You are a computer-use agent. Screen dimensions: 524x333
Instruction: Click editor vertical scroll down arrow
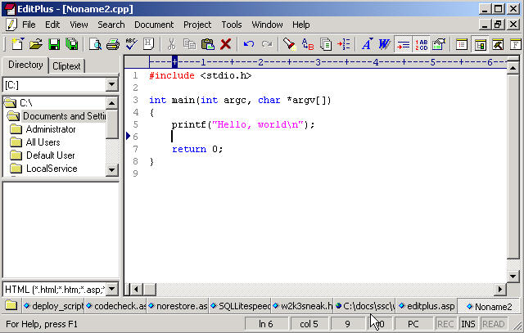[x=513, y=276]
